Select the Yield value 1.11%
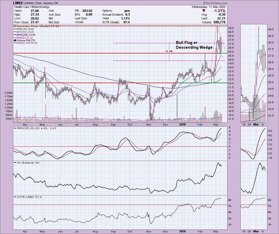This screenshot has height=234, width=279. point(126,19)
